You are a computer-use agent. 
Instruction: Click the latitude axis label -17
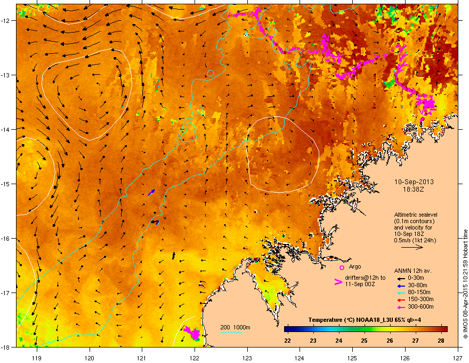tap(5, 293)
